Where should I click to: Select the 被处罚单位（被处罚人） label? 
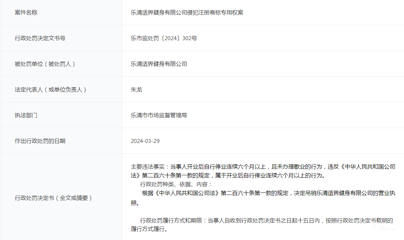[x=45, y=64]
